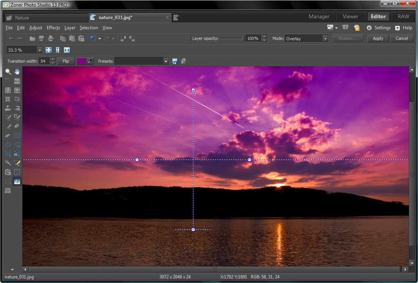Click the eyedropper next to the color swatch

point(90,61)
